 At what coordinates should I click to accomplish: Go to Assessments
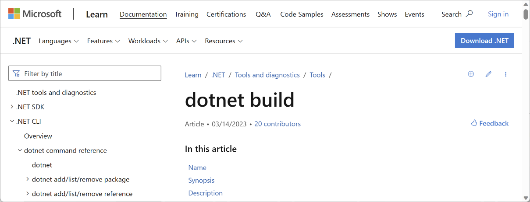coord(350,14)
